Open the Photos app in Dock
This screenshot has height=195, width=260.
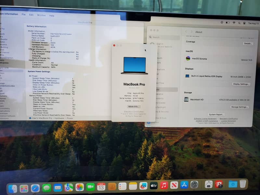(x=80, y=187)
